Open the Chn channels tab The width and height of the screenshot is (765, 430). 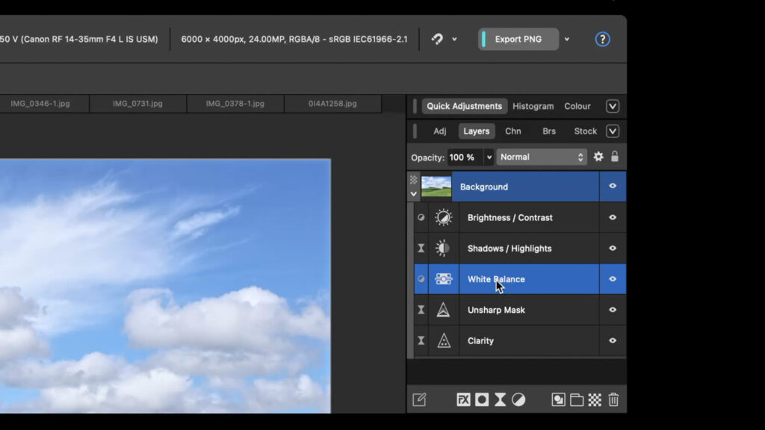tap(512, 131)
